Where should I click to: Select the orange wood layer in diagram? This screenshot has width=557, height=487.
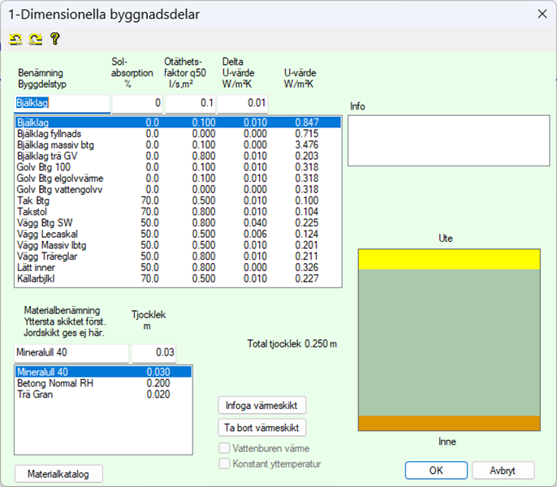click(x=449, y=424)
